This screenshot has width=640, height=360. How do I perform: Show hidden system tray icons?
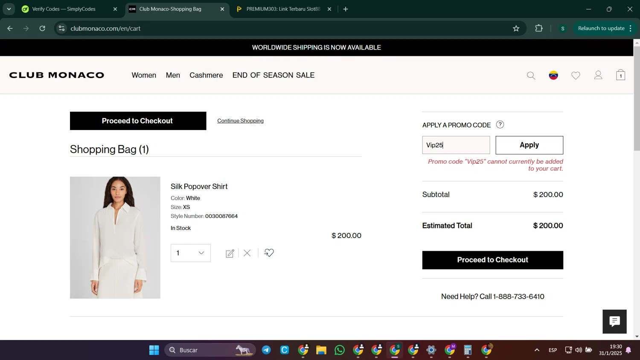[x=537, y=350]
